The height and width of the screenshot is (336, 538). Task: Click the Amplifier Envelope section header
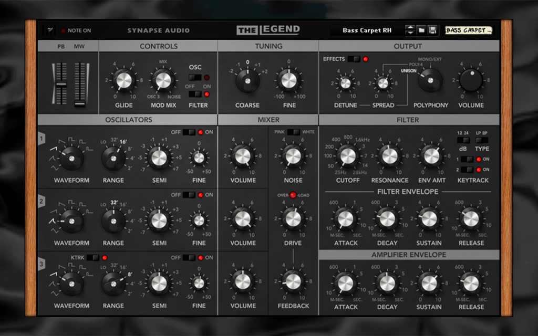pyautogui.click(x=409, y=255)
